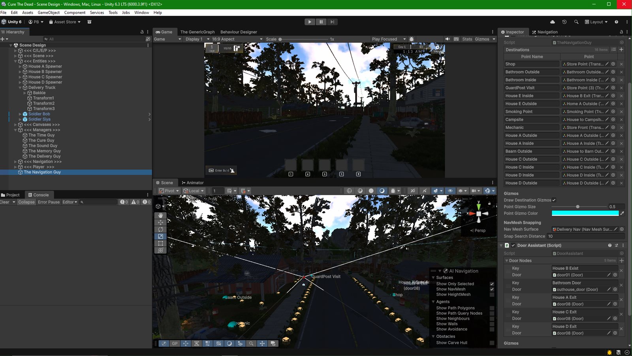
Task: Click Stats button in Game view
Action: [467, 39]
